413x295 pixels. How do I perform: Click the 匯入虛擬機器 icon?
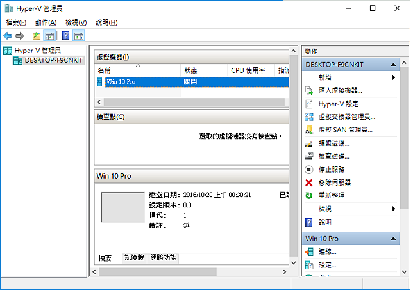tap(309, 91)
